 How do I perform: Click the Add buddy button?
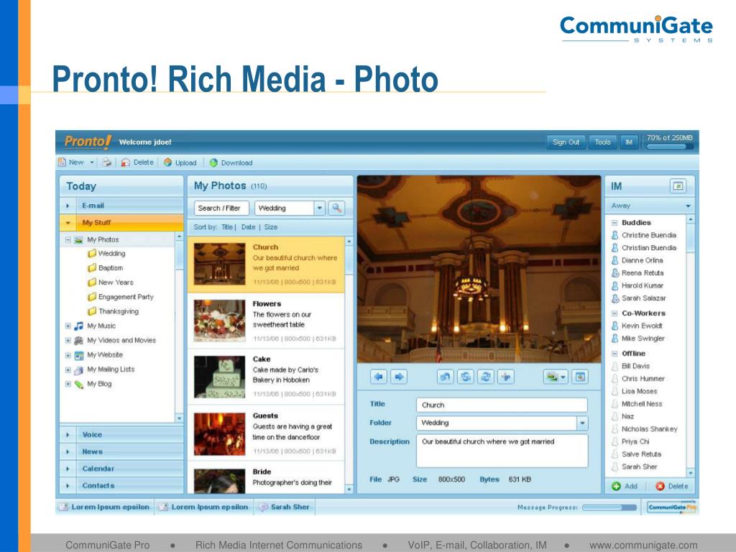625,487
